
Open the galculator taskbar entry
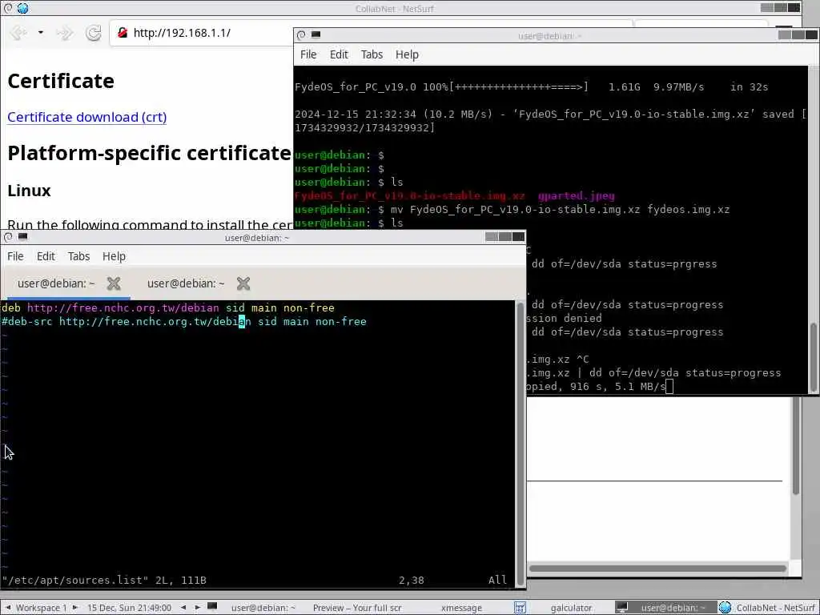coord(570,608)
